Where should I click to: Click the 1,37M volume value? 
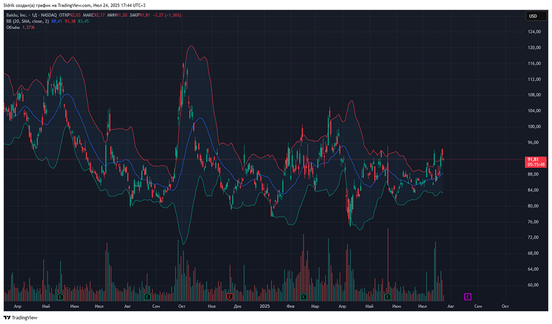29,28
